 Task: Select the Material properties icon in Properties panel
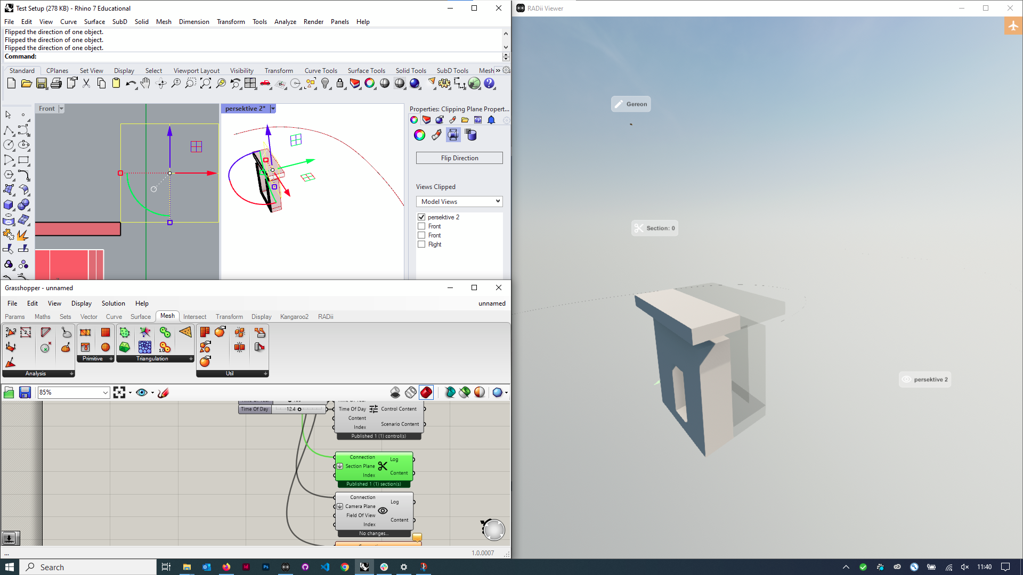click(439, 120)
